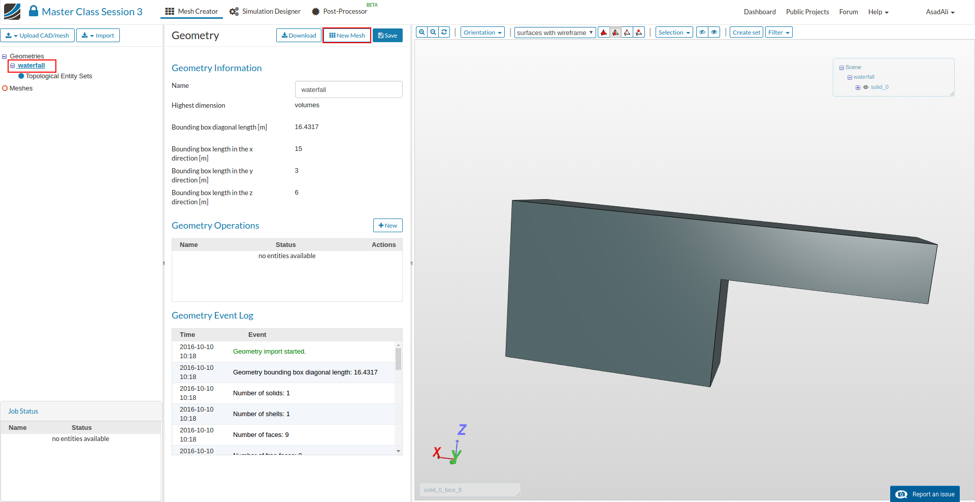Switch to the Post-Processor tab
The height and width of the screenshot is (502, 975).
[x=339, y=11]
